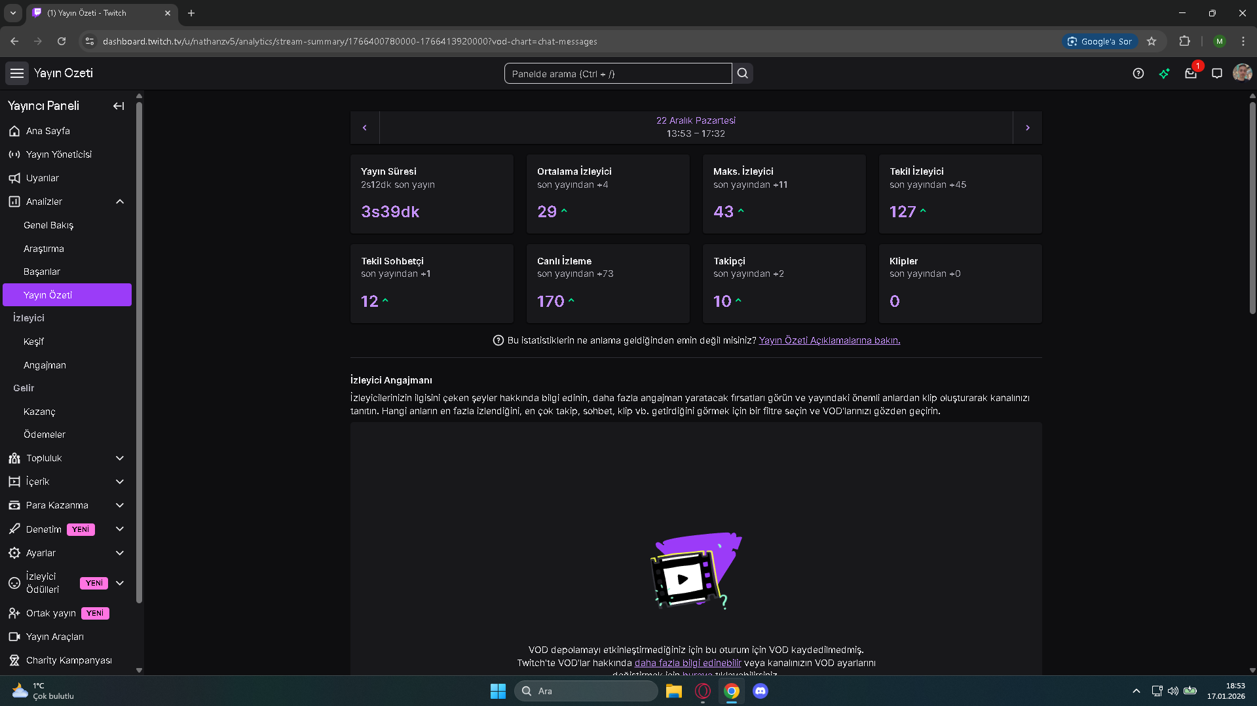1257x706 pixels.
Task: Click the Windows Start button
Action: (x=498, y=691)
